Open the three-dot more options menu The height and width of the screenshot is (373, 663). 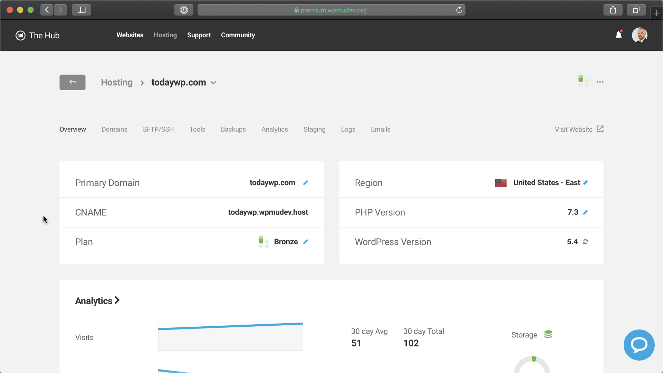tap(600, 82)
